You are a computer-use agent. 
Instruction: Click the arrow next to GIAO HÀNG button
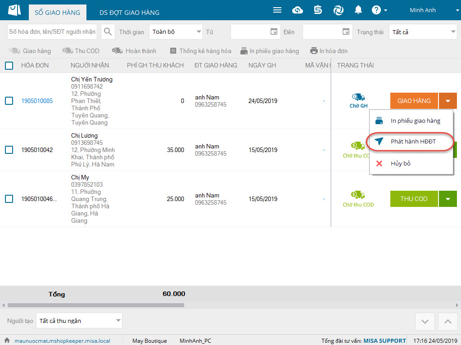pos(448,101)
